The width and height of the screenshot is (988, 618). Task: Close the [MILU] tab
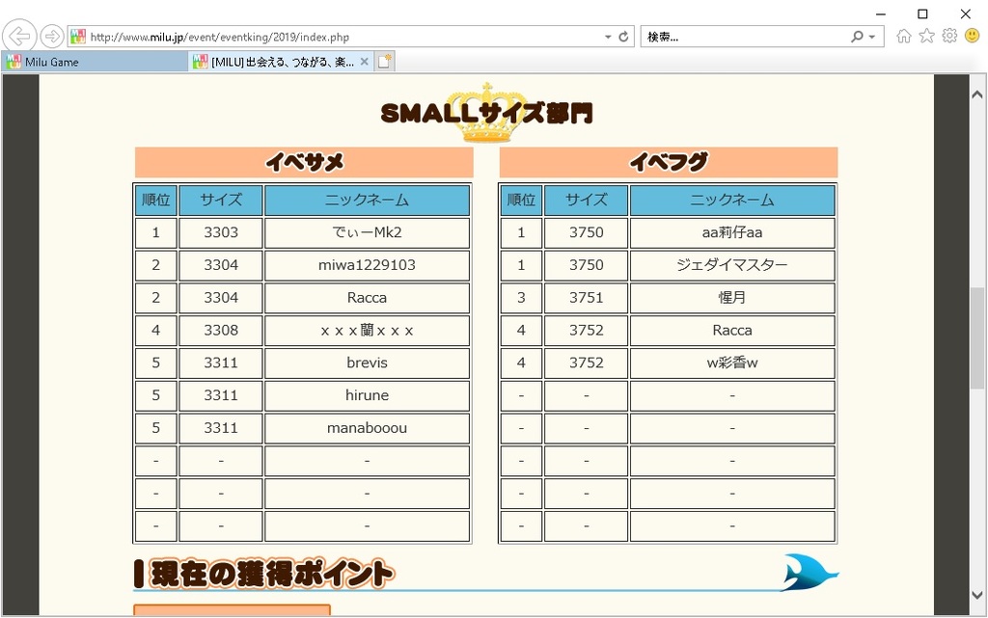pyautogui.click(x=364, y=62)
